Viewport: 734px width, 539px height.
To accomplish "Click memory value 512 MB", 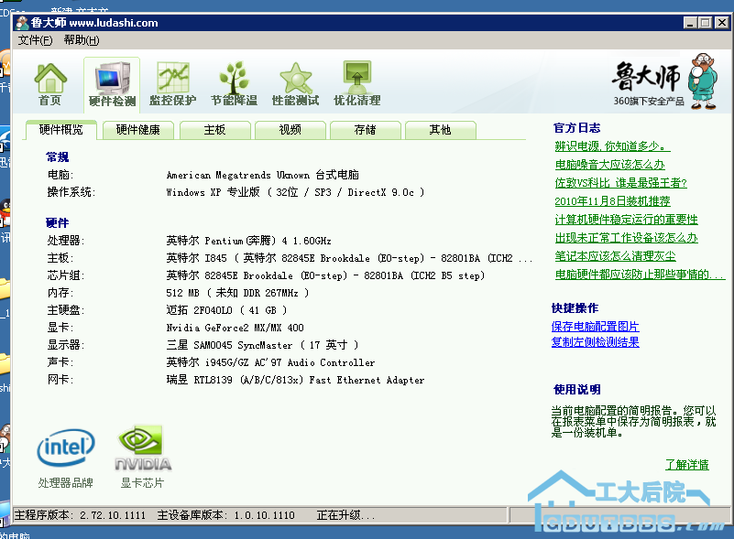I will [x=237, y=293].
